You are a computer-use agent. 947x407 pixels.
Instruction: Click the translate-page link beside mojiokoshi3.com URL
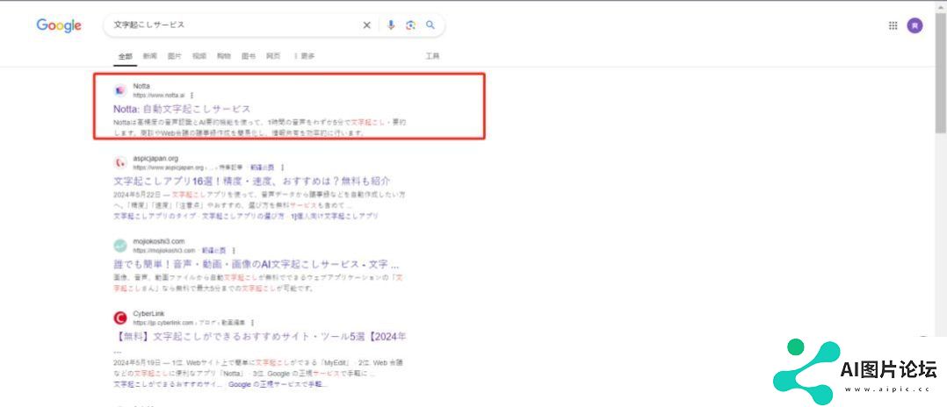[214, 250]
